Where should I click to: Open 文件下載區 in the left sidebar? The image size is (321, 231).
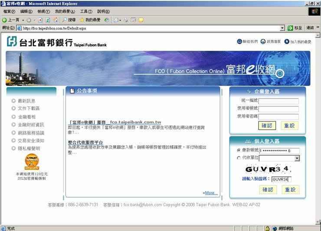pos(29,109)
